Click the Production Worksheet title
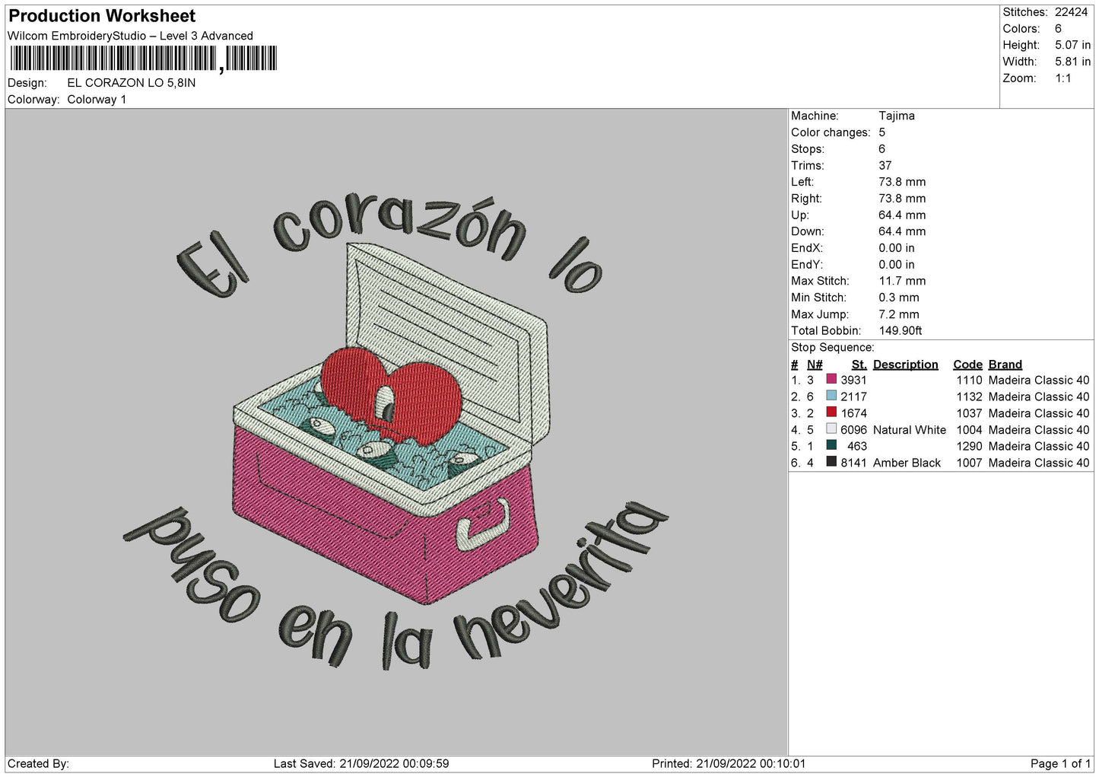Image resolution: width=1099 pixels, height=777 pixels. pyautogui.click(x=102, y=16)
